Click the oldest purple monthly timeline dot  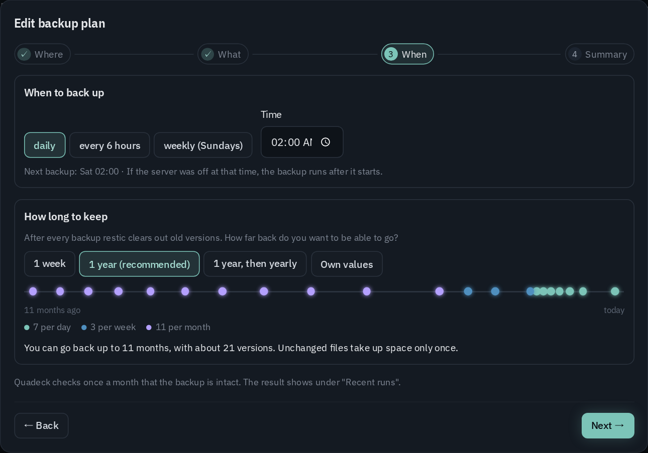pyautogui.click(x=33, y=291)
